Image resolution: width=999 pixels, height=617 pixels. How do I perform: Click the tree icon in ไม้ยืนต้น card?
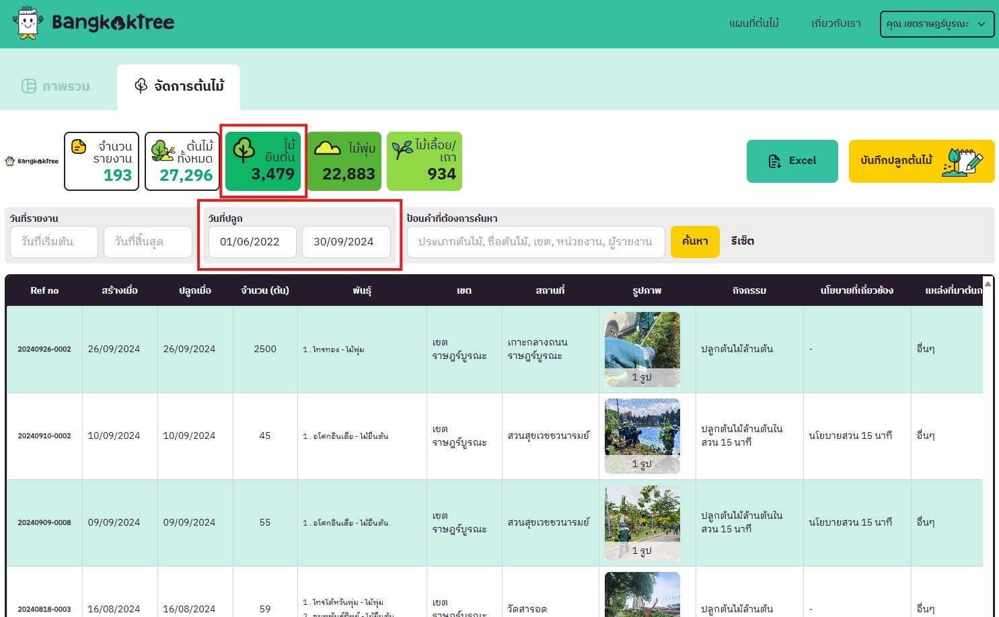[244, 151]
